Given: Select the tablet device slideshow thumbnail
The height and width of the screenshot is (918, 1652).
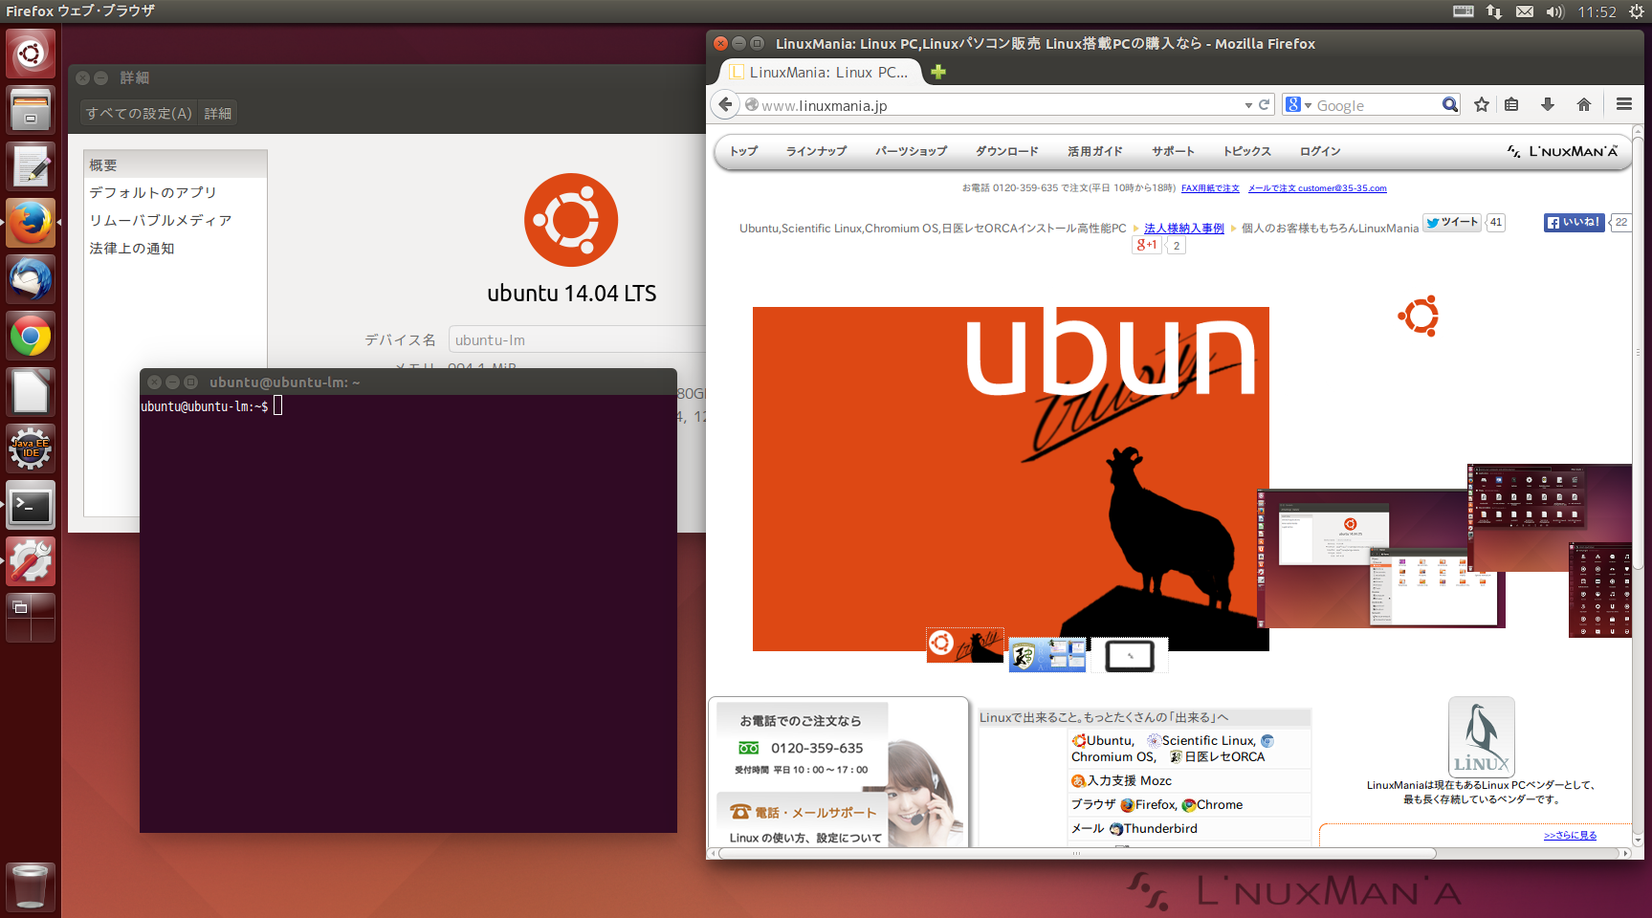Looking at the screenshot, I should click(1130, 655).
